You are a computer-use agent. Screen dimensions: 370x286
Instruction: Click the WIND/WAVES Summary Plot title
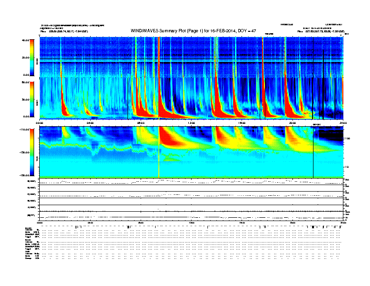coord(193,31)
